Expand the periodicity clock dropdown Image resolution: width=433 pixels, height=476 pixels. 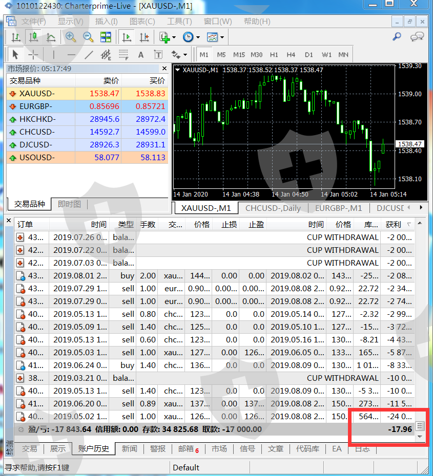coord(197,37)
